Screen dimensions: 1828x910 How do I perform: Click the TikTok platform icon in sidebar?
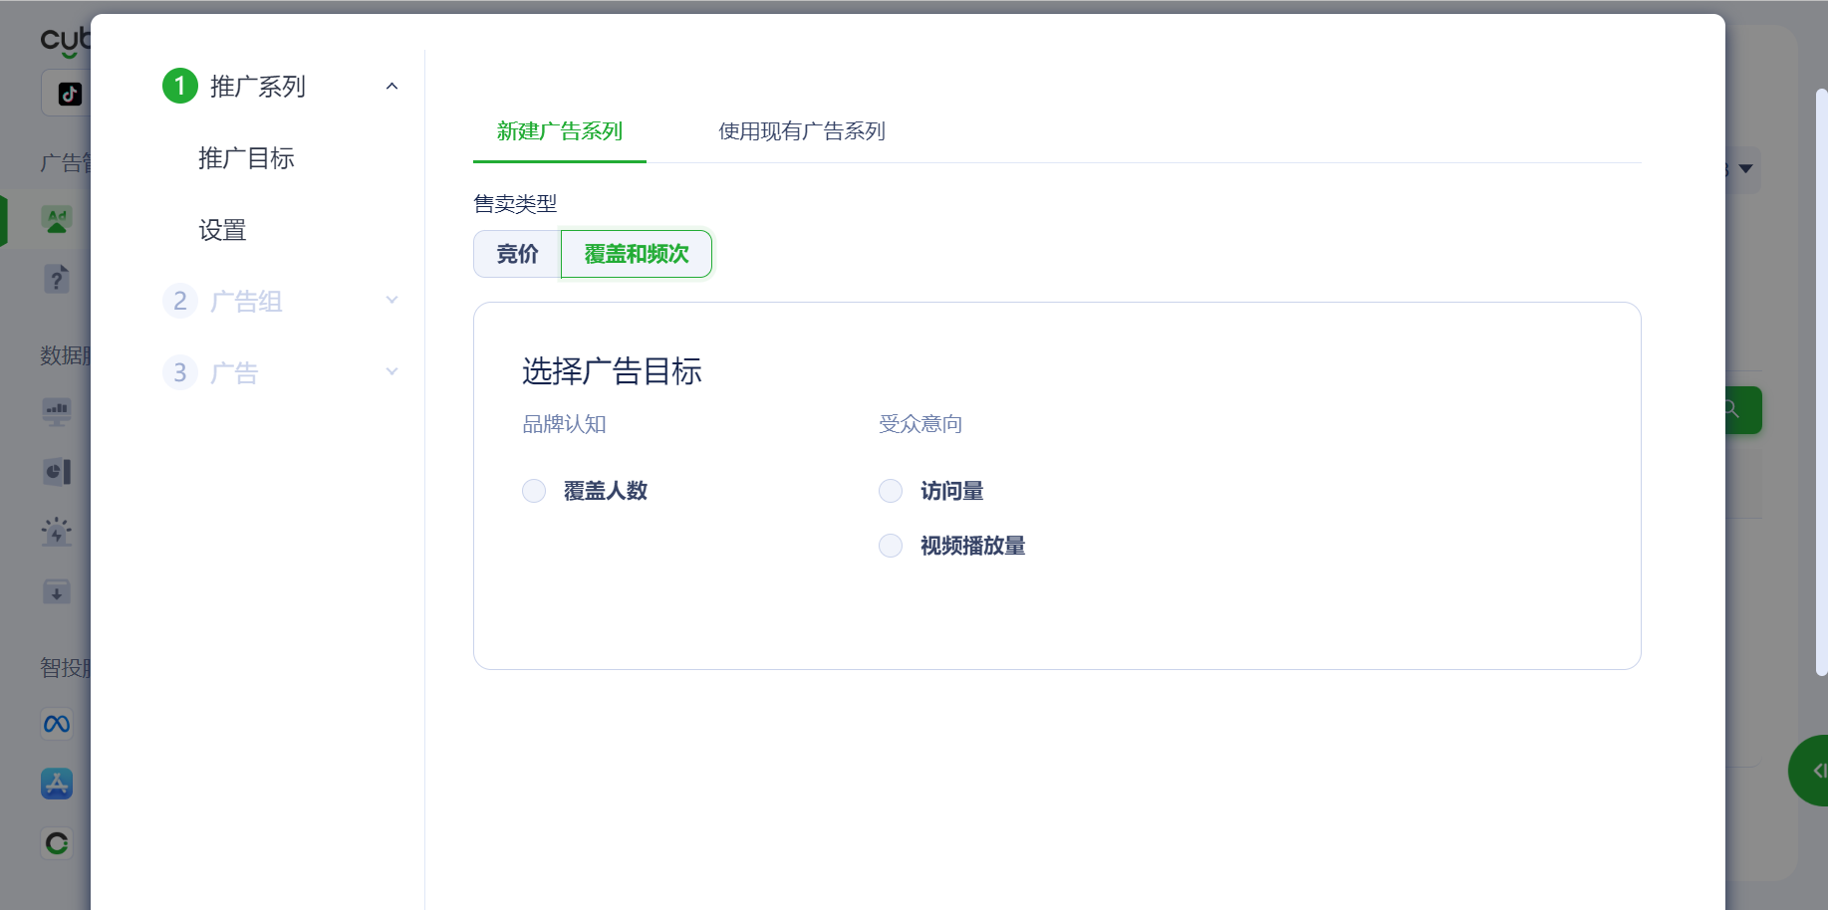point(69,94)
